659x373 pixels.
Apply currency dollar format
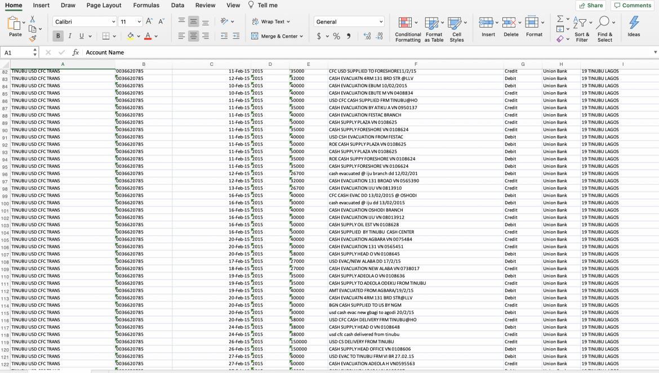(x=319, y=36)
